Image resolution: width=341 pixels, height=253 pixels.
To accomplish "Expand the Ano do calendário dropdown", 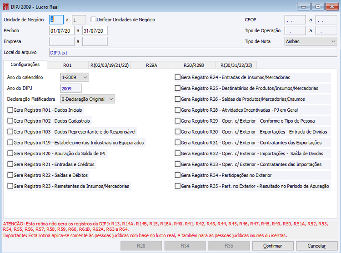I will pos(75,77).
